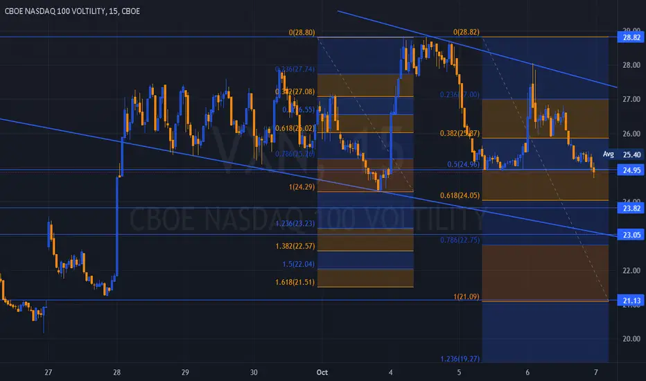Select the 28.82 price label on axis

(631, 37)
